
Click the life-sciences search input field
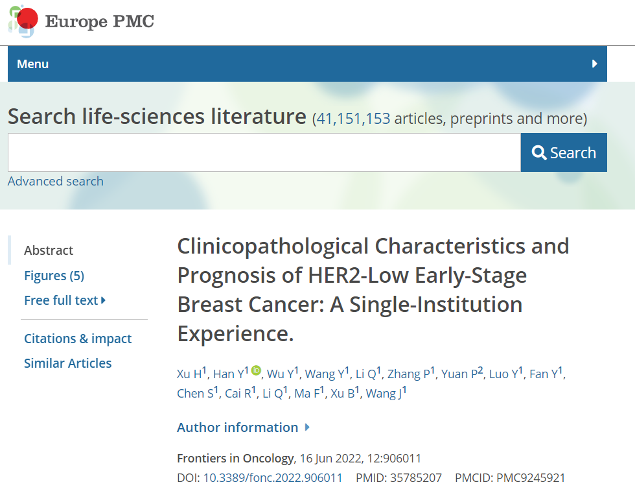click(x=264, y=152)
